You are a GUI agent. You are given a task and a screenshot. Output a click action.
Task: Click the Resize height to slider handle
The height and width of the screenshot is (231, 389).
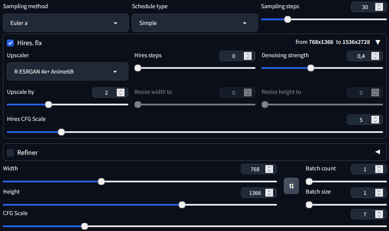click(265, 105)
